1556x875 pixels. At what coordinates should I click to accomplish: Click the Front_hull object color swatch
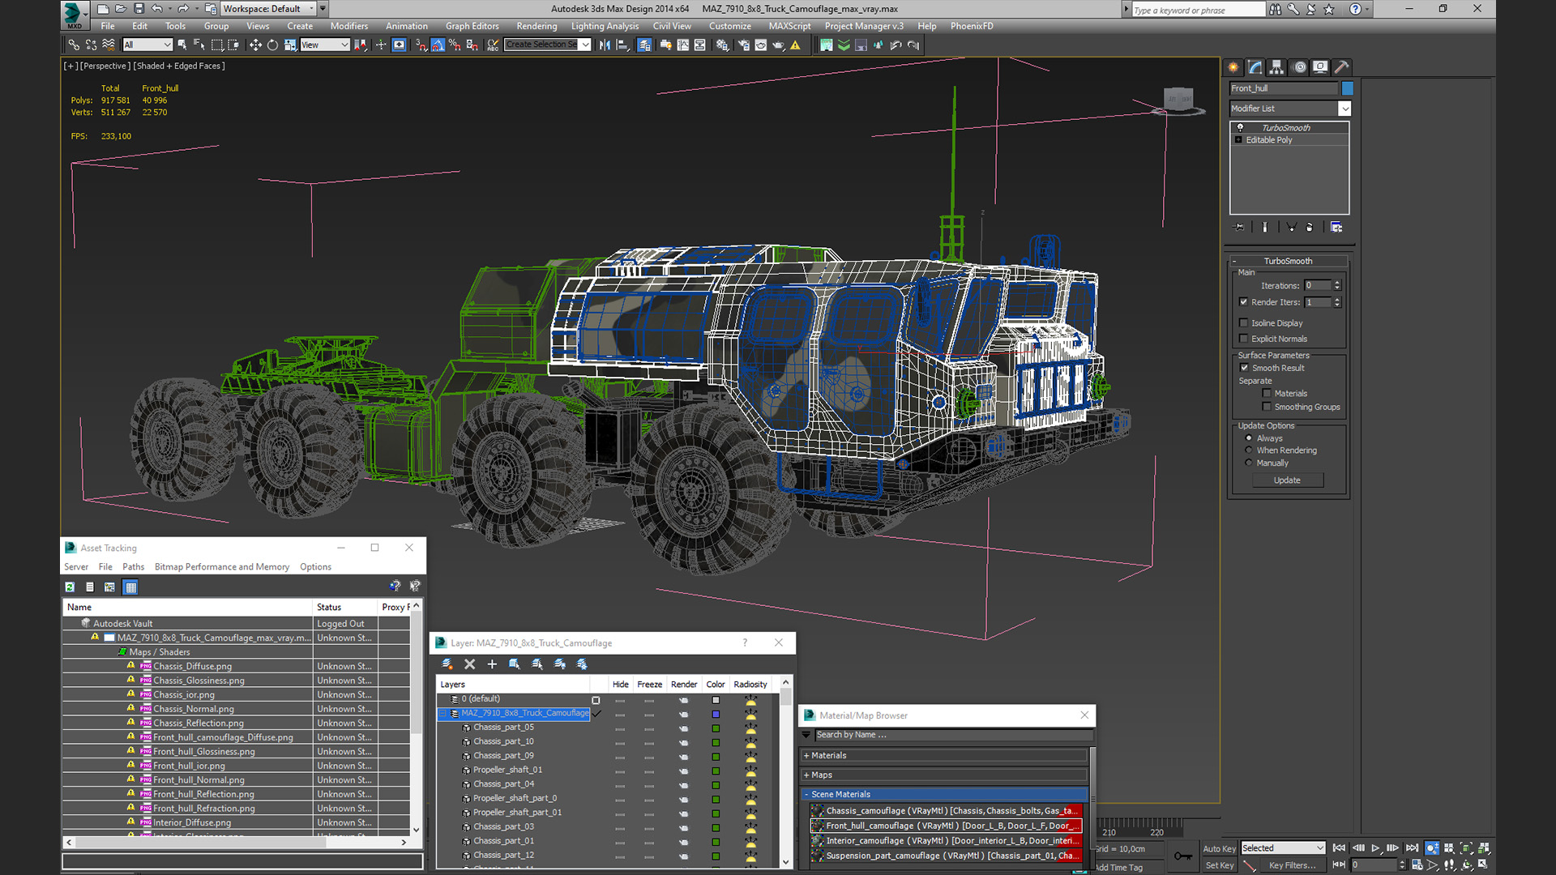tap(1347, 88)
